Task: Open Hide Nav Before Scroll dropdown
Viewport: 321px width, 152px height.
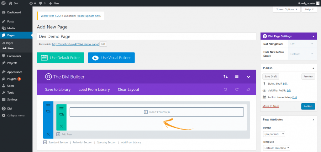Action: [x=302, y=54]
